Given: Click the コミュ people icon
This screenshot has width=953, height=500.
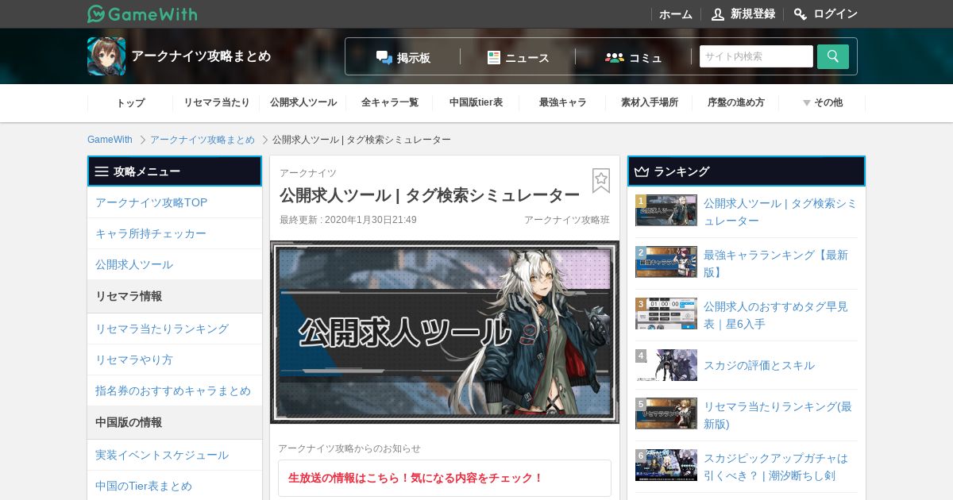Looking at the screenshot, I should pos(614,57).
